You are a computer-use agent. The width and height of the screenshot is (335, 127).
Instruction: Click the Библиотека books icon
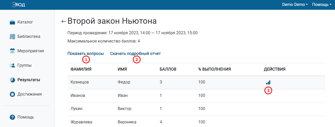click(12, 37)
